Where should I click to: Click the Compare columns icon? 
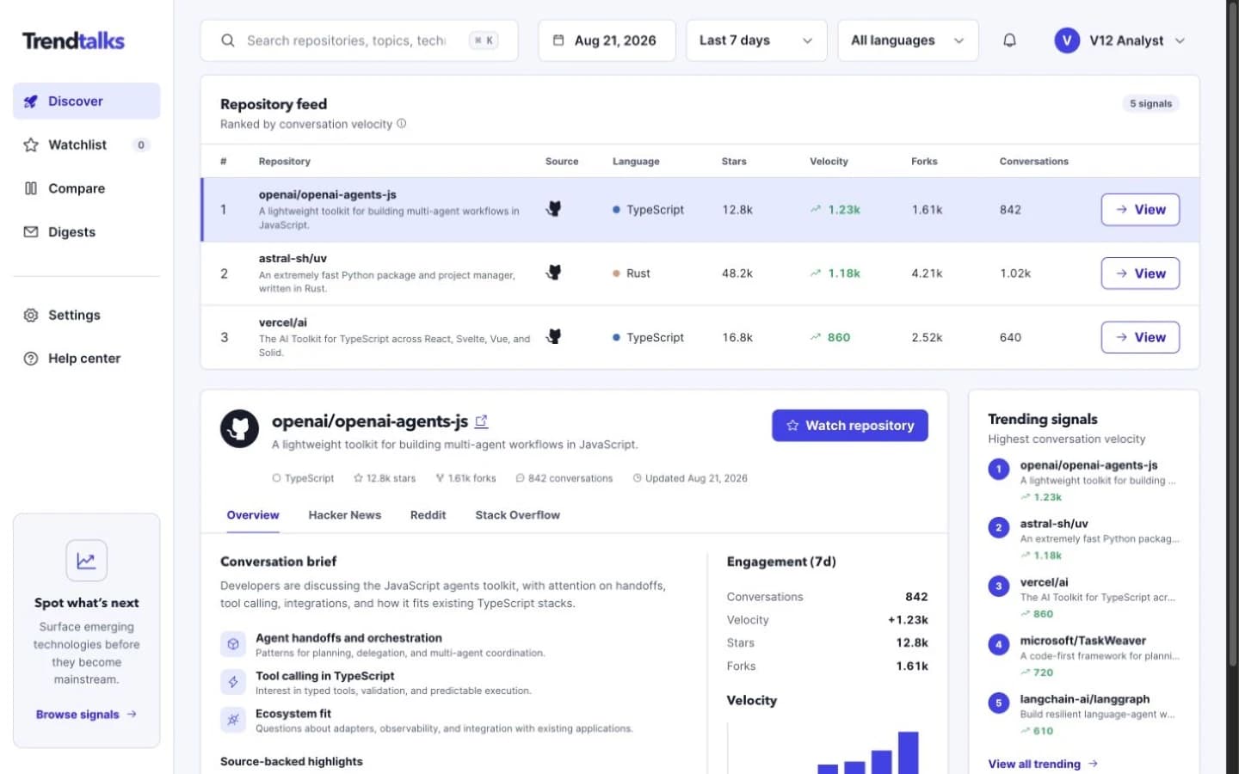[x=31, y=188]
